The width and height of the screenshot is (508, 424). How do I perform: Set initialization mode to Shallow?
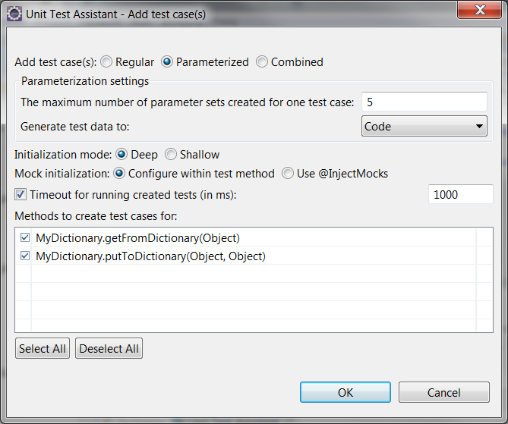[171, 155]
